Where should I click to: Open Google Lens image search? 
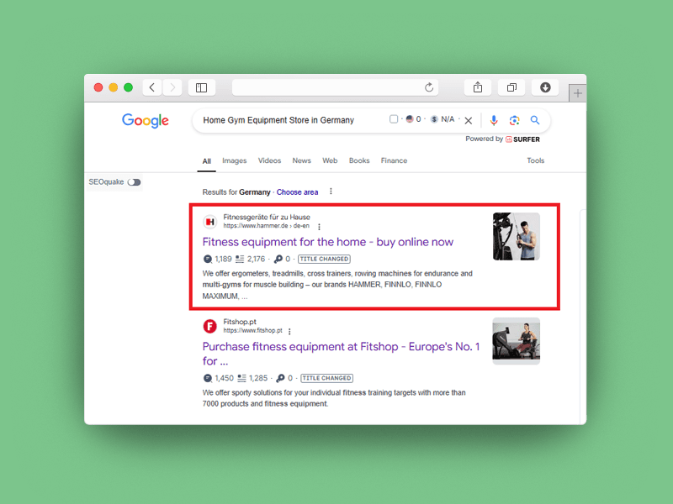coord(514,120)
